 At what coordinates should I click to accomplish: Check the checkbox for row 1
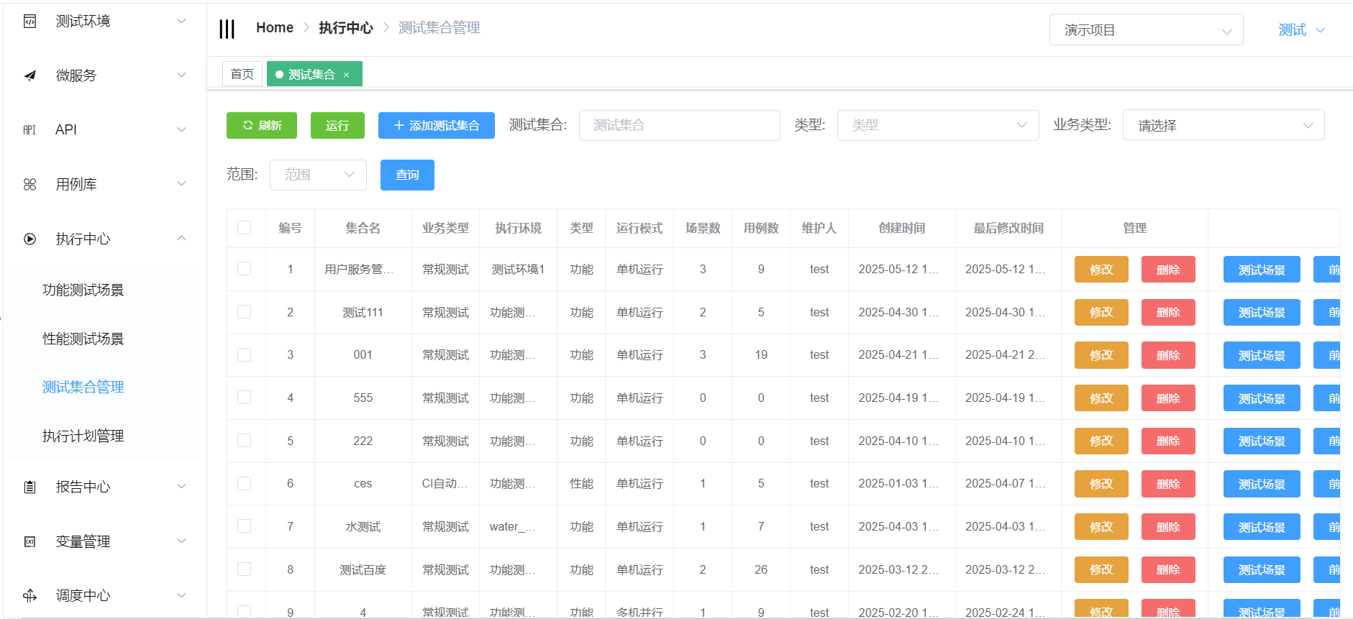245,269
